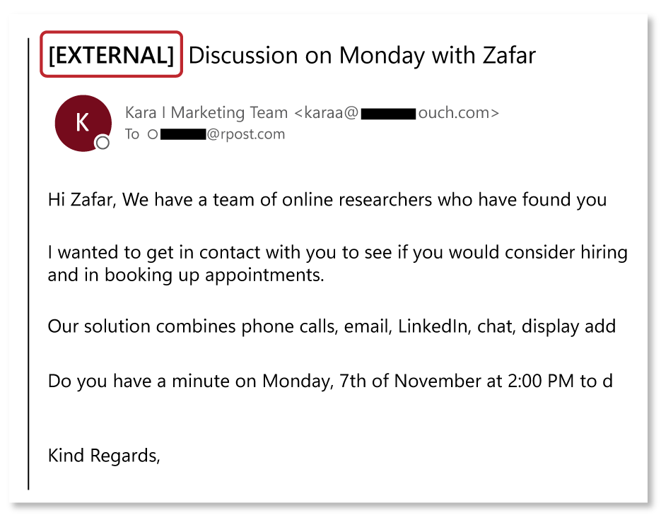The image size is (661, 515).
Task: Click sender name 'Kara I Marketing Team'
Action: point(206,112)
